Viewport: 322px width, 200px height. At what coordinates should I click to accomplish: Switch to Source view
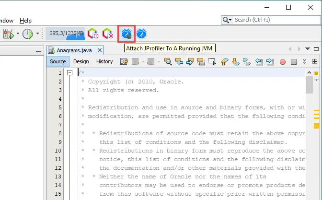pyautogui.click(x=58, y=61)
